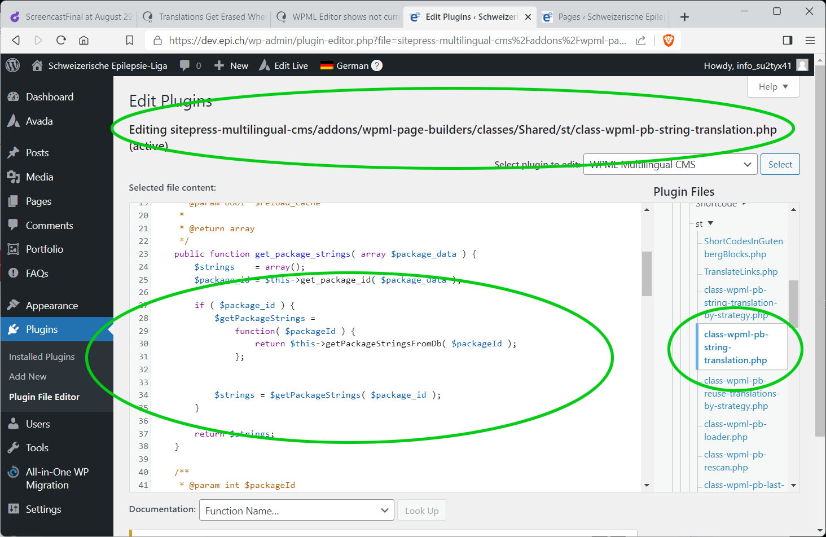The height and width of the screenshot is (537, 826).
Task: Click the Posts pin icon
Action: 14,153
